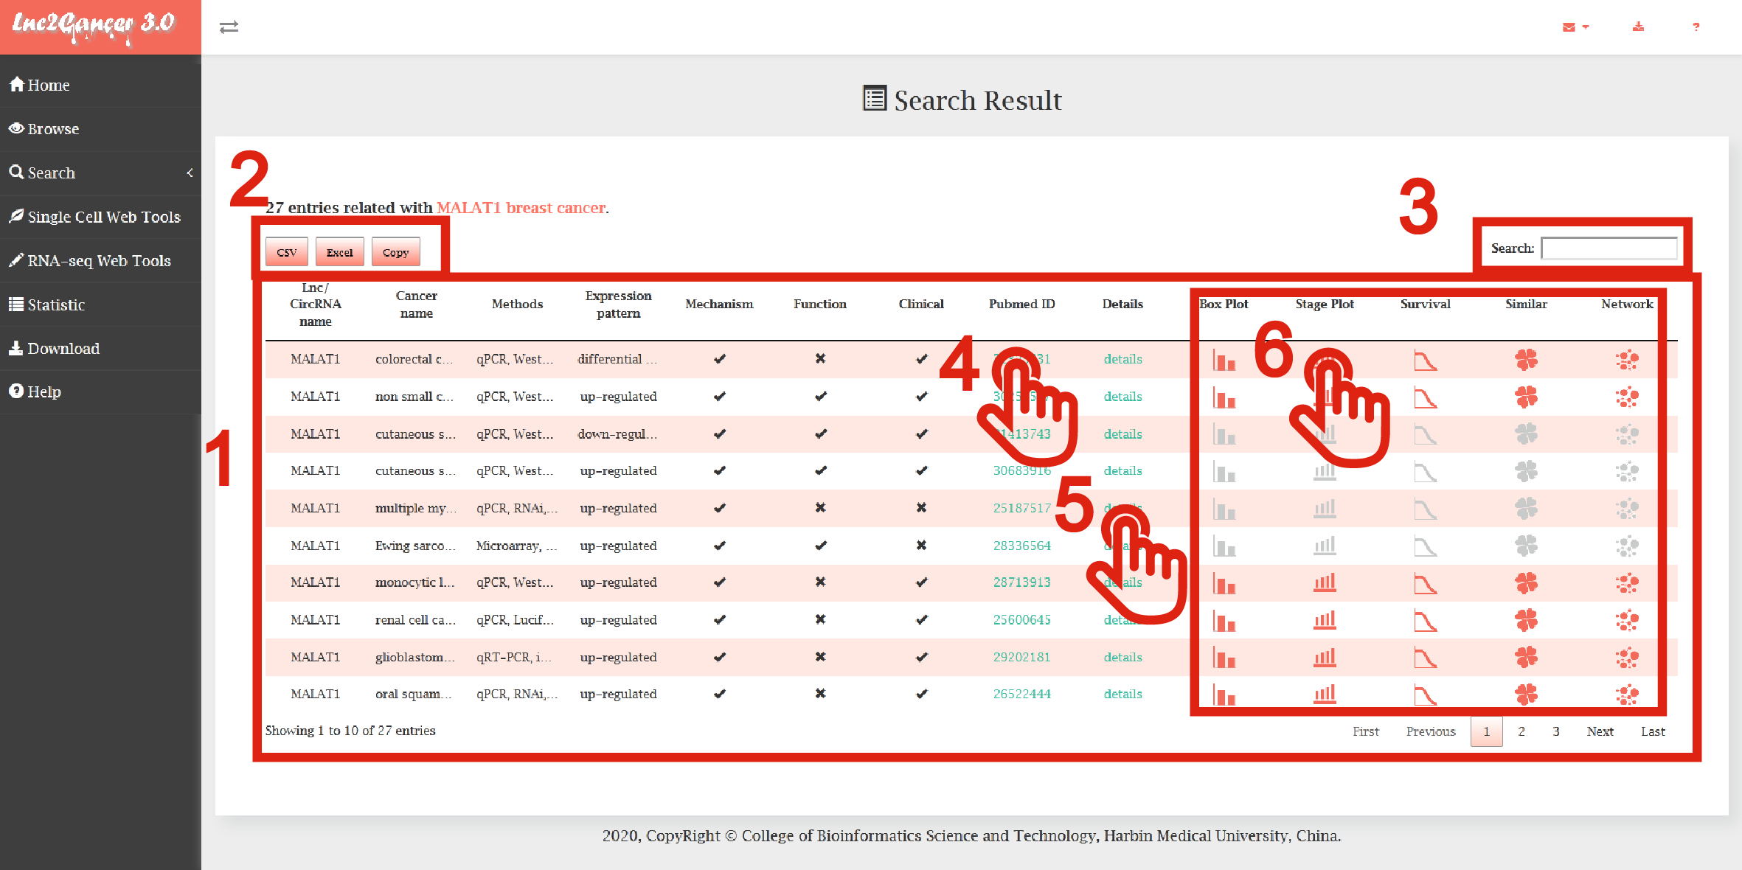Export results using the CSV button
Viewport: 1742px width, 870px height.
286,252
